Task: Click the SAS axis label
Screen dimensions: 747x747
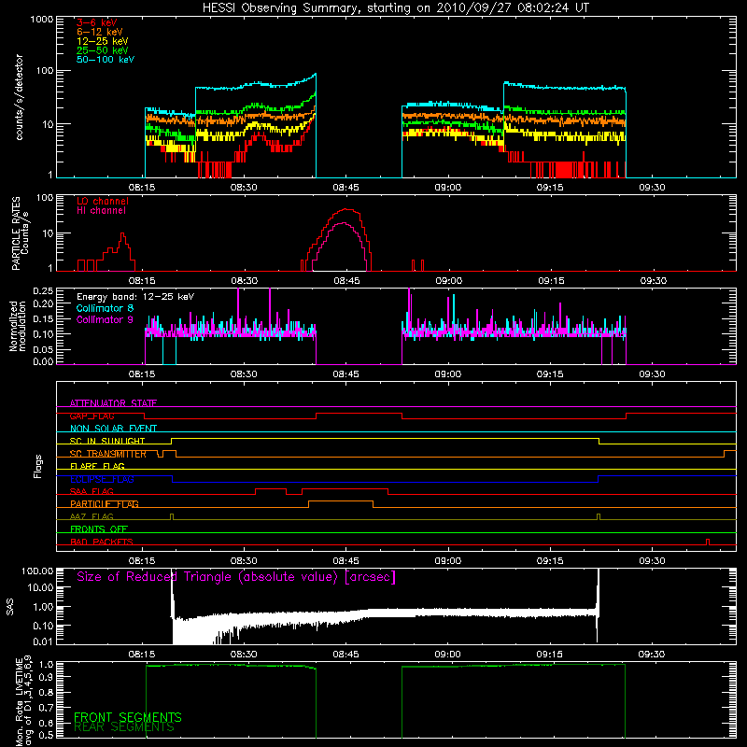Action: [x=10, y=607]
